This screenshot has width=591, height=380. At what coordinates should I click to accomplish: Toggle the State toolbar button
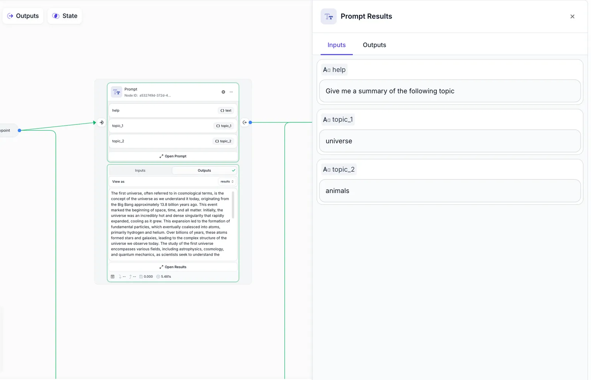coord(65,16)
